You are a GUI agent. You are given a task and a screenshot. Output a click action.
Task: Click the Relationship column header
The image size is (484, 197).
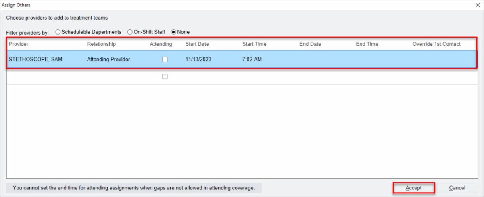tap(101, 44)
